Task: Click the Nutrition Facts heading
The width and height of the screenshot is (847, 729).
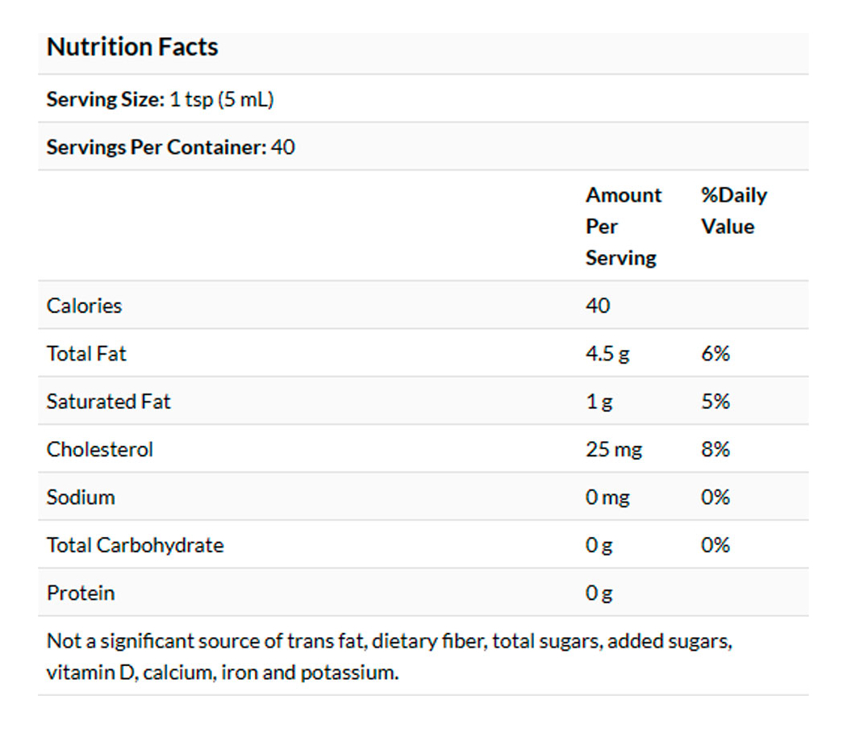Action: [132, 48]
